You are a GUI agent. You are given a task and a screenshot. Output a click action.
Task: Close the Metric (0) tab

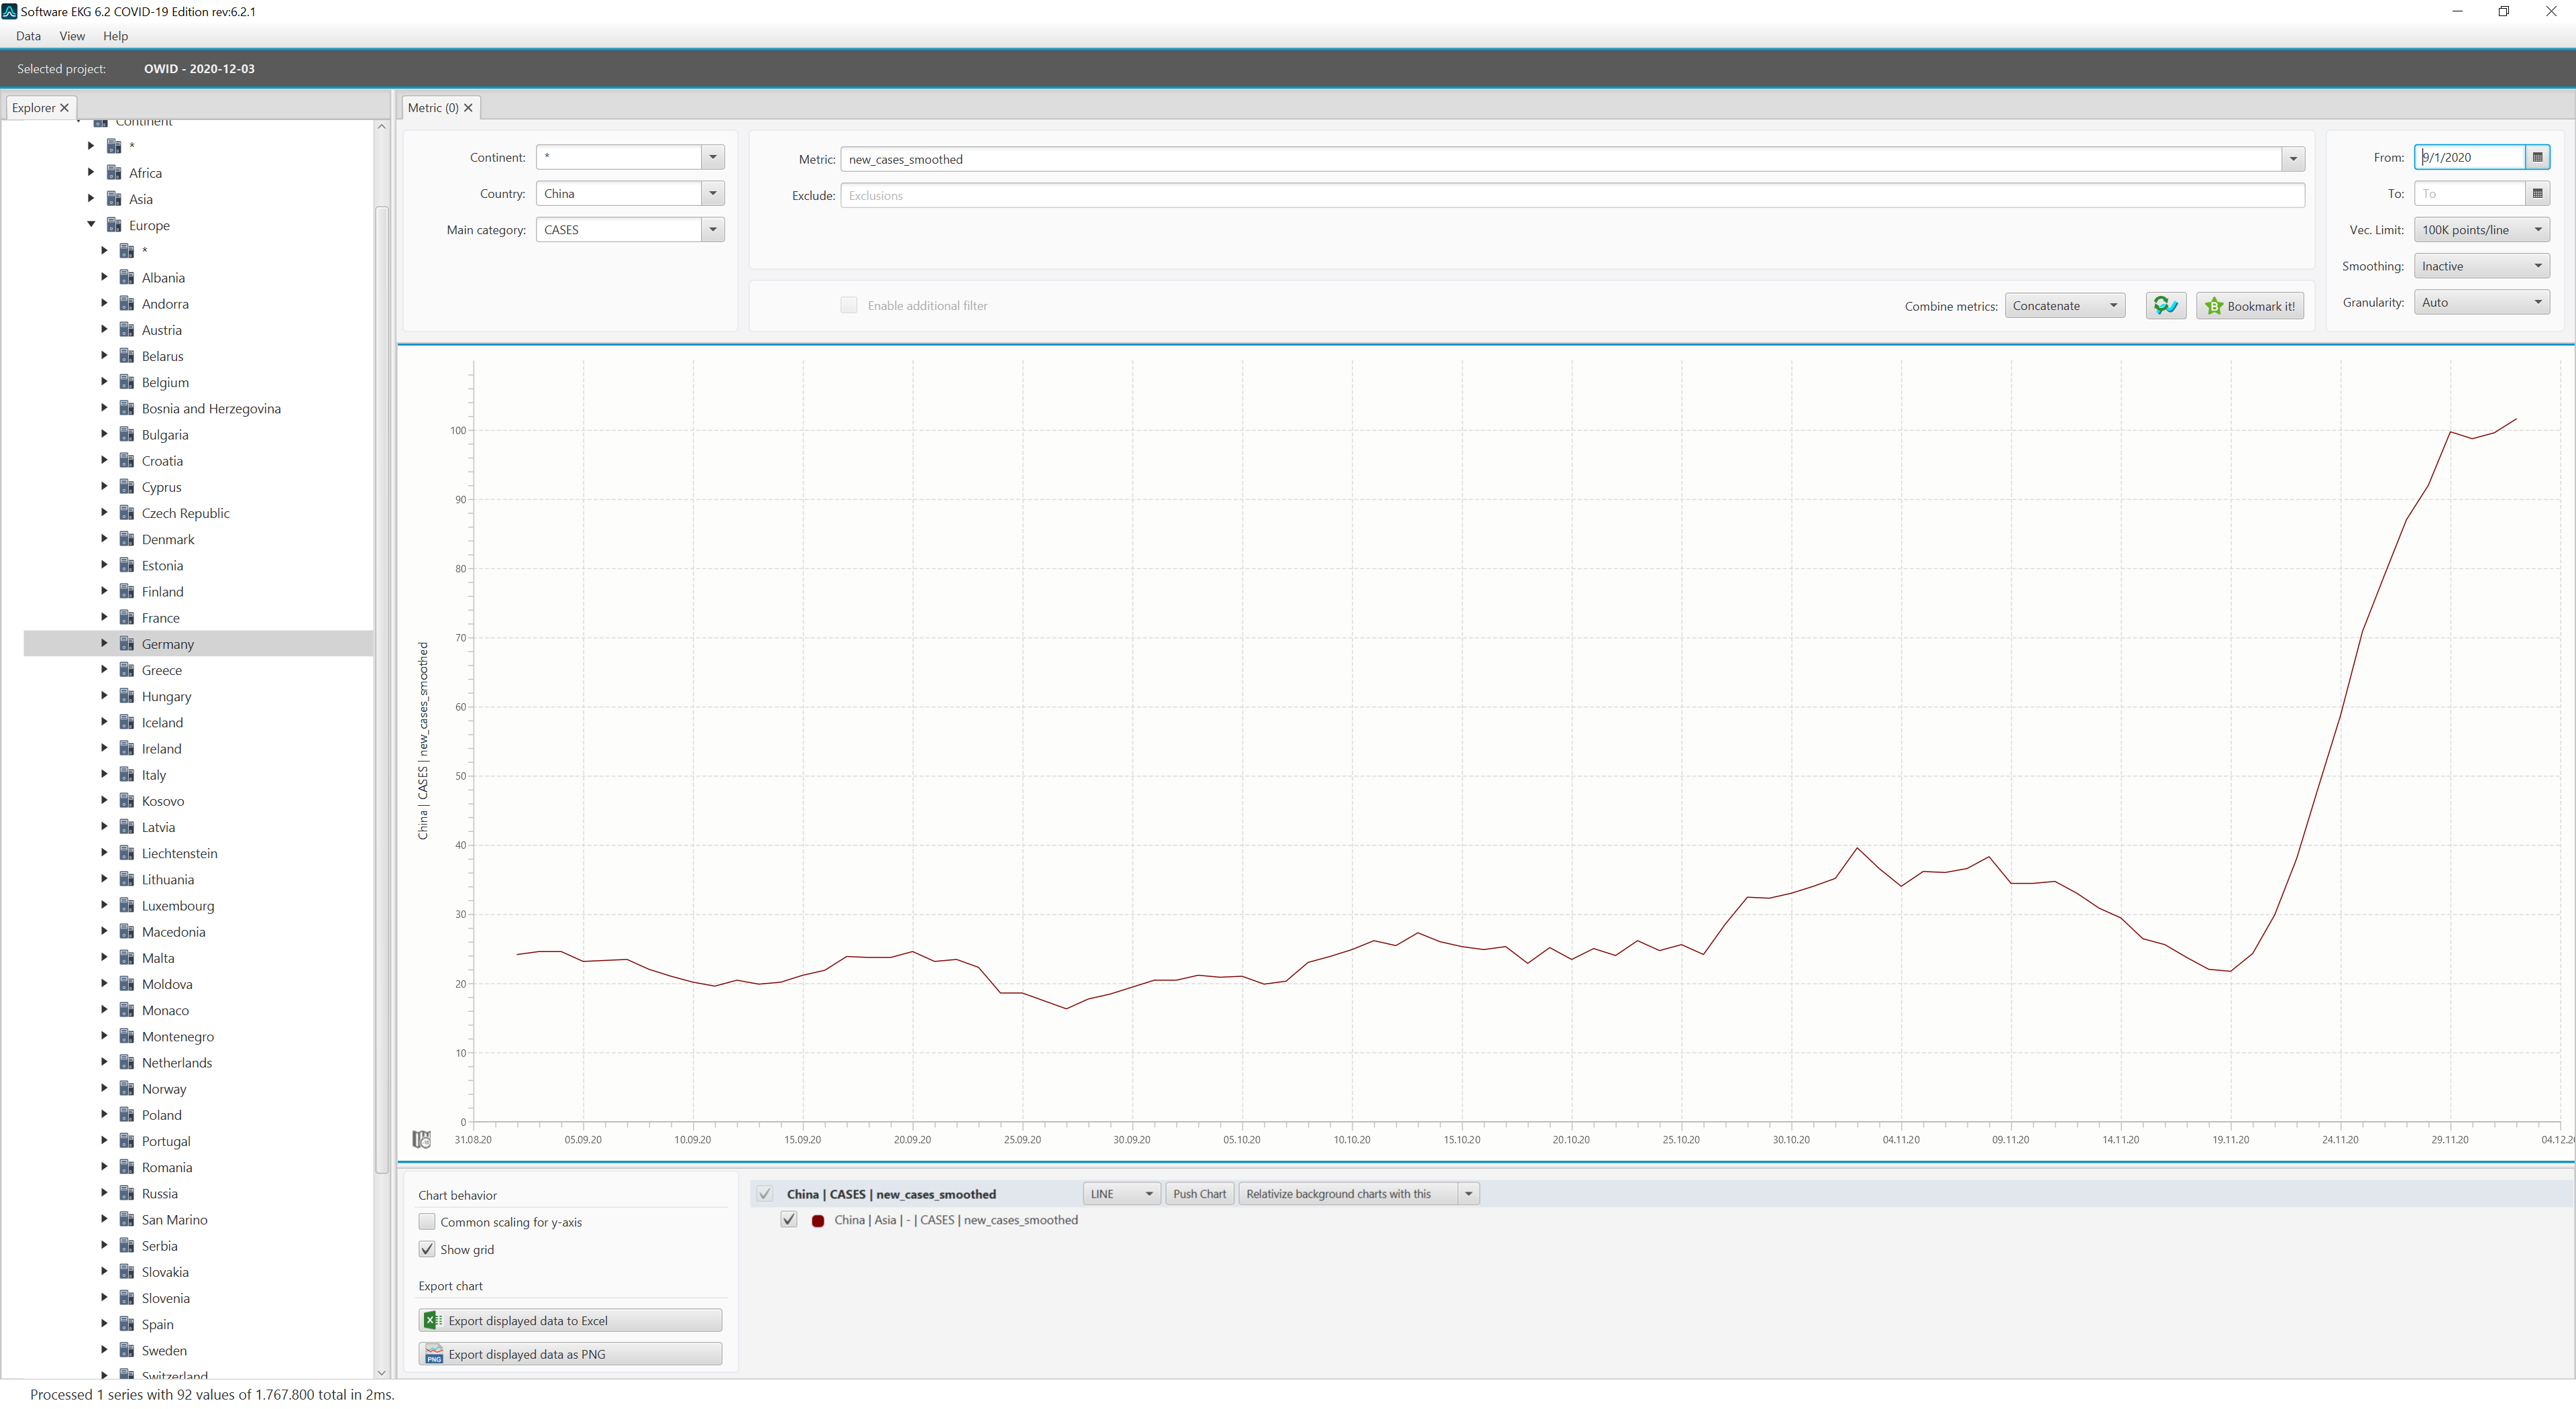[468, 108]
